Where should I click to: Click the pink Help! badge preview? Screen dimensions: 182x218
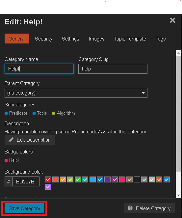click(x=12, y=160)
